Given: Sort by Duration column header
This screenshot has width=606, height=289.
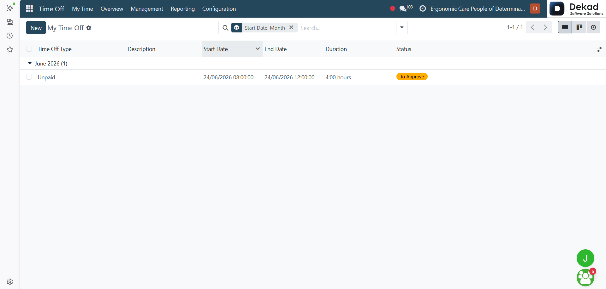Looking at the screenshot, I should click(336, 49).
